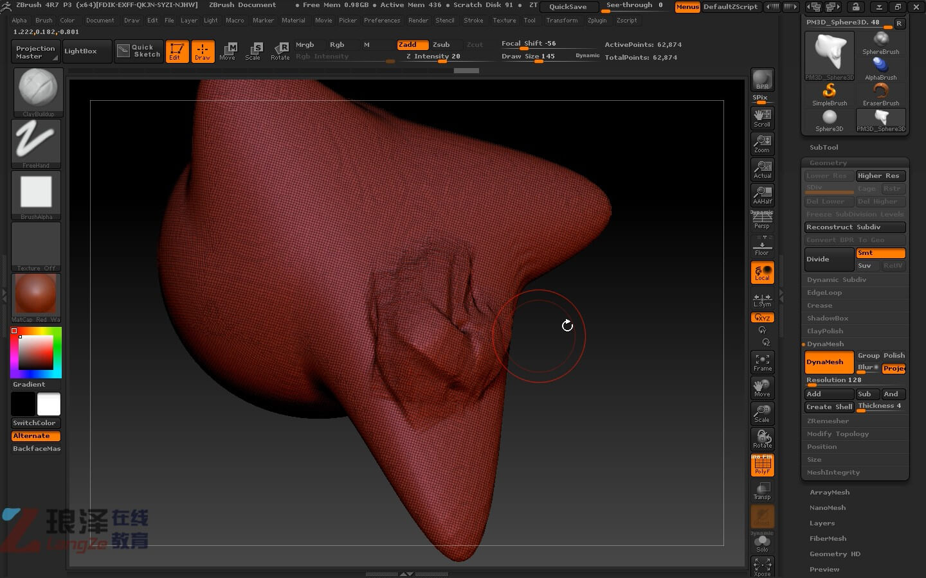Select the AAHalf zoom icon
The height and width of the screenshot is (578, 926).
click(762, 195)
